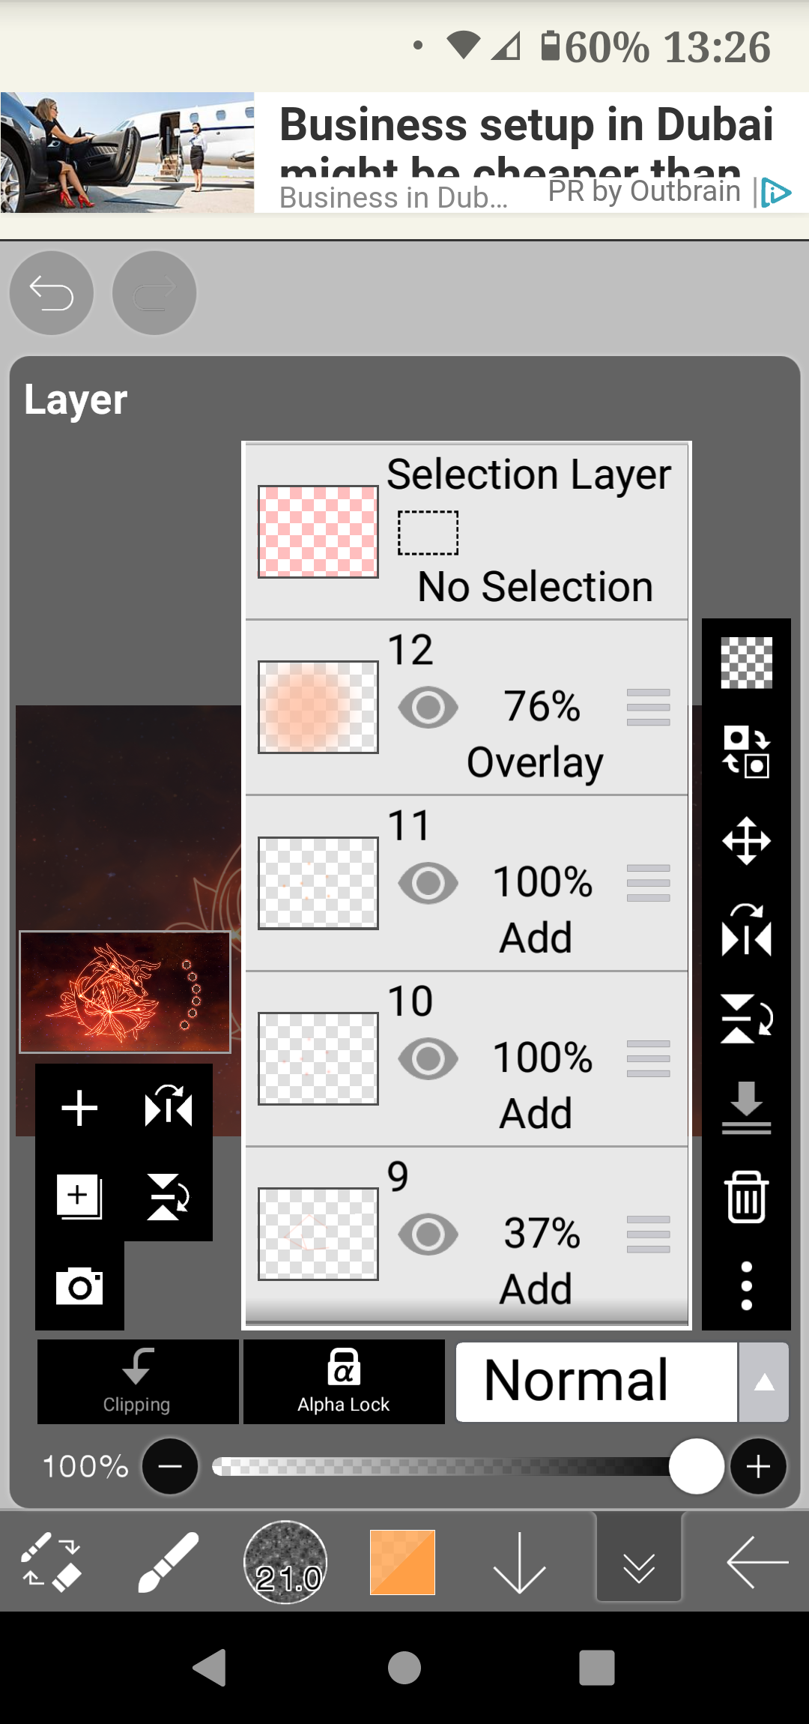Tap the checkerboard transparency icon
The width and height of the screenshot is (809, 1724).
(746, 663)
